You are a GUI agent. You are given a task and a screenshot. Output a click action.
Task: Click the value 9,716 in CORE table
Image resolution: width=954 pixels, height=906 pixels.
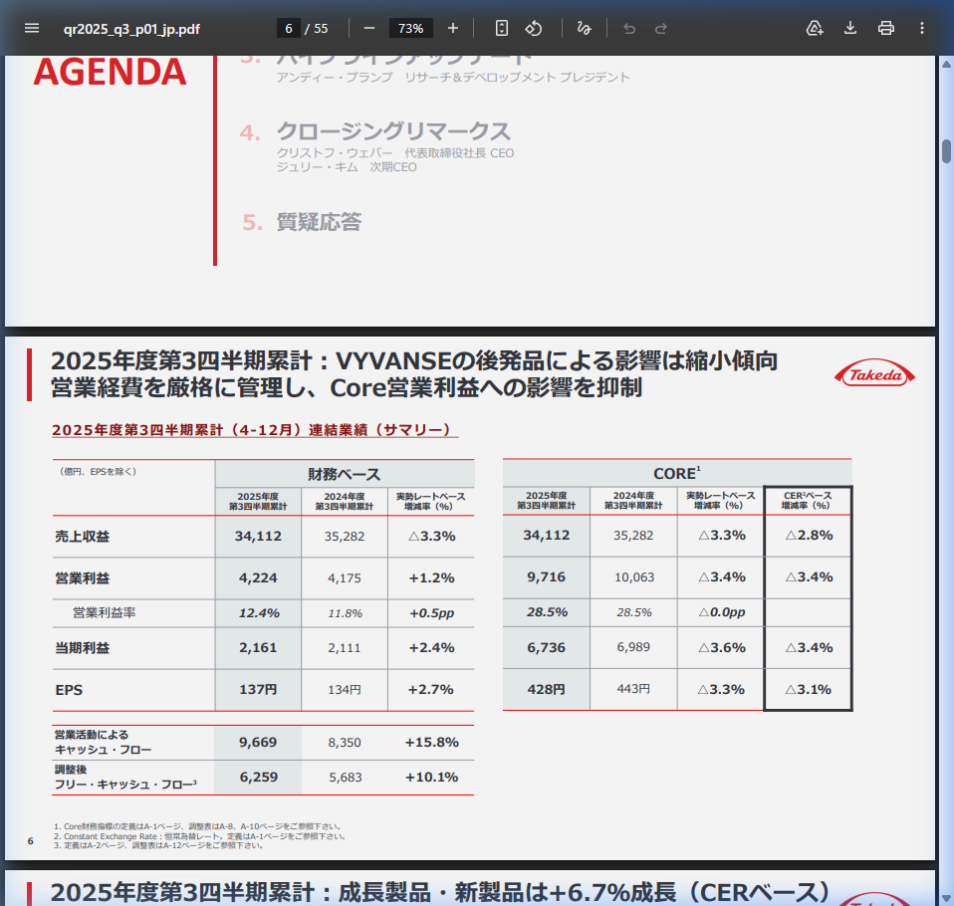point(547,576)
